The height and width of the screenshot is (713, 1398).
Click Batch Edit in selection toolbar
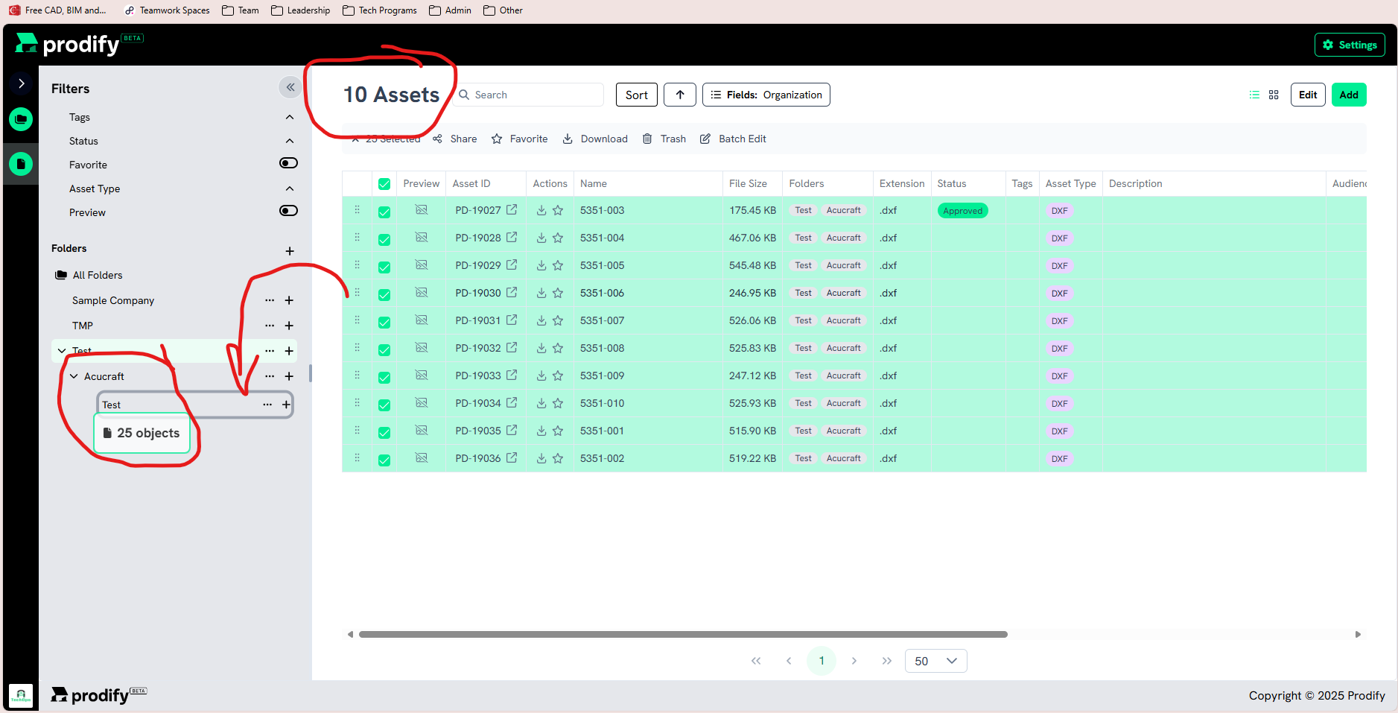tap(734, 139)
